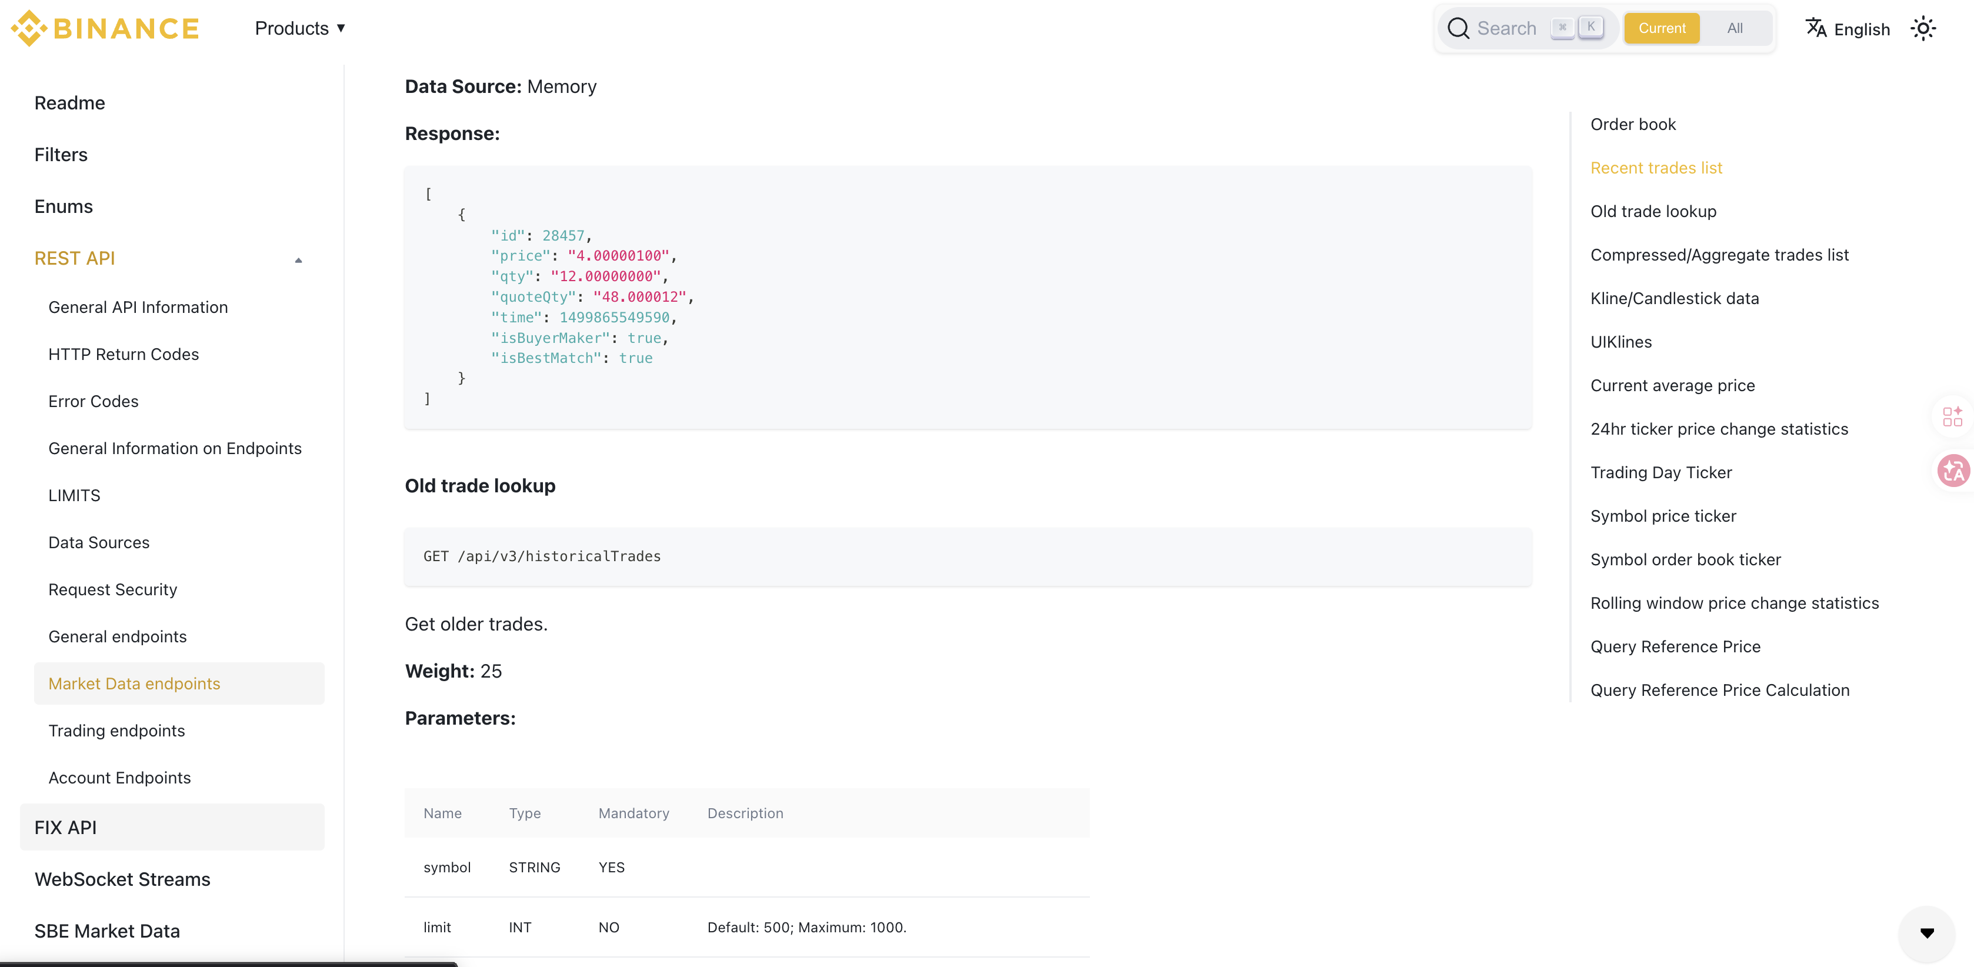This screenshot has width=1974, height=967.
Task: Open Trading endpoints in sidebar
Action: (x=116, y=730)
